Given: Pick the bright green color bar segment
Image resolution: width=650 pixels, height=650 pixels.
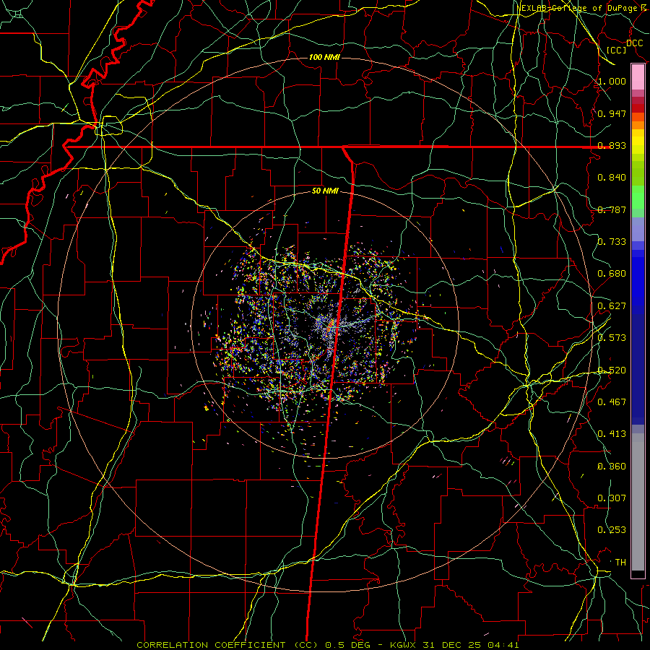Looking at the screenshot, I should click(638, 197).
